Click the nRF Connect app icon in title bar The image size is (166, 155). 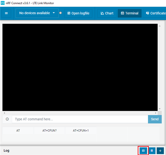pos(3,3)
